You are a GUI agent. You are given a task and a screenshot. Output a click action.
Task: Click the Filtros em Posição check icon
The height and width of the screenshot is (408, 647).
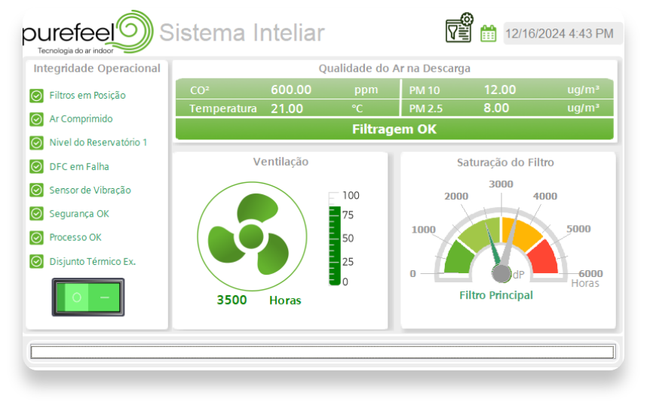[x=36, y=96]
